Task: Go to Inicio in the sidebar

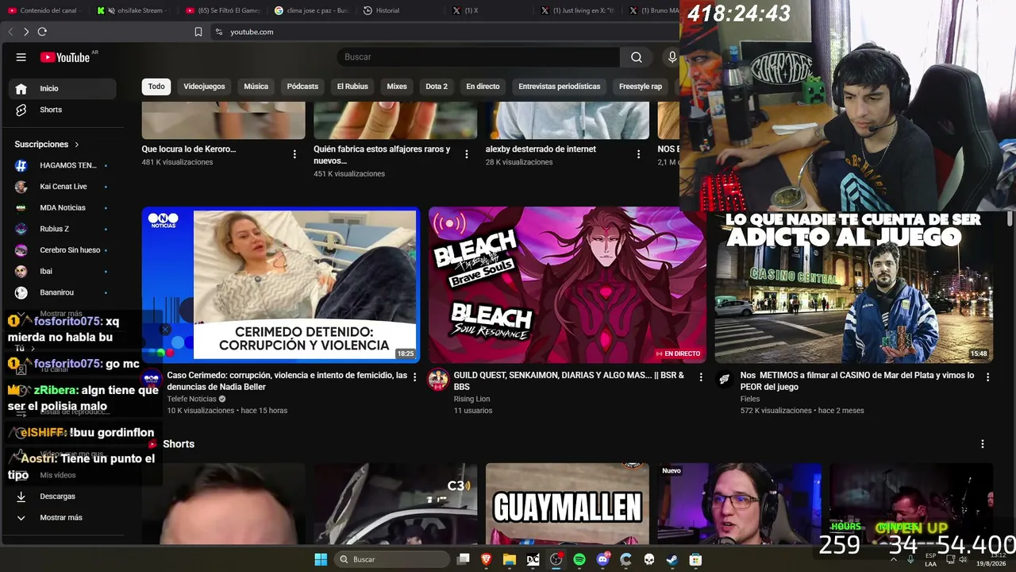Action: click(62, 89)
